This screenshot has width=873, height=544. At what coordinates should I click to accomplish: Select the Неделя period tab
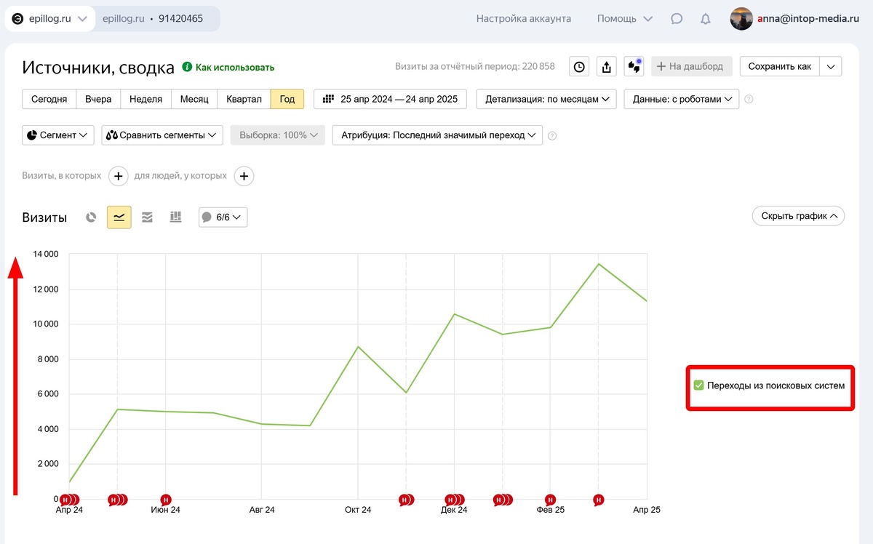point(146,99)
